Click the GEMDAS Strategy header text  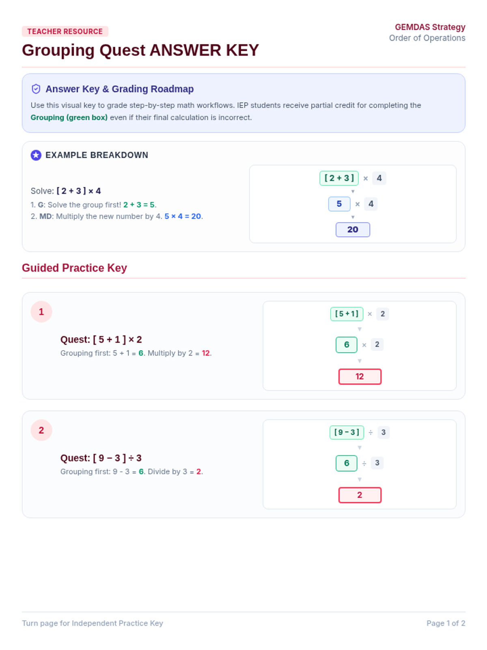click(x=430, y=27)
